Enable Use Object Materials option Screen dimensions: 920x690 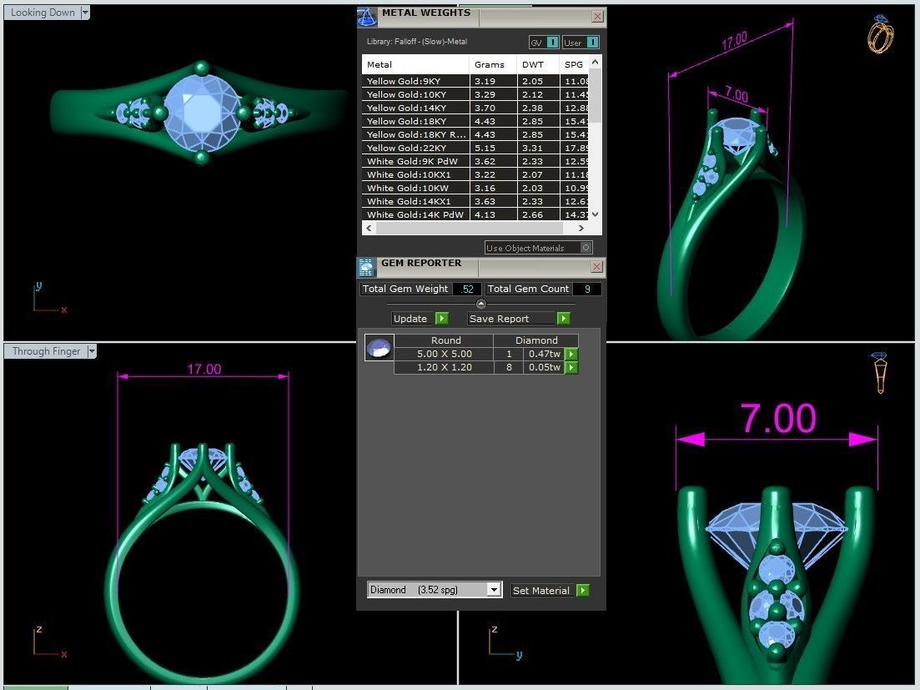tap(586, 248)
